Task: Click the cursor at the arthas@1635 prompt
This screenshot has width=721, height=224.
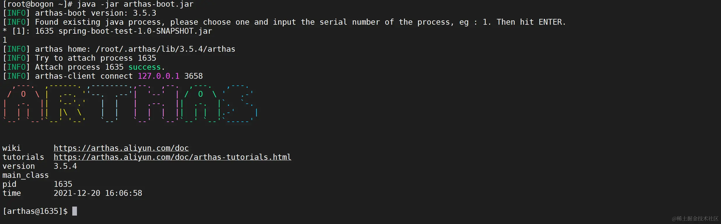Action: pyautogui.click(x=75, y=211)
